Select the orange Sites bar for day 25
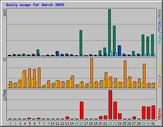 (125, 74)
